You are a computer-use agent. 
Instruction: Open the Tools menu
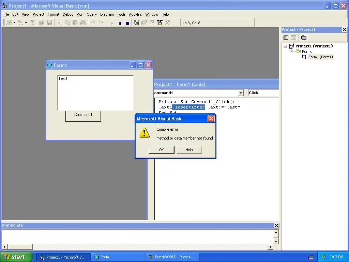coord(121,14)
